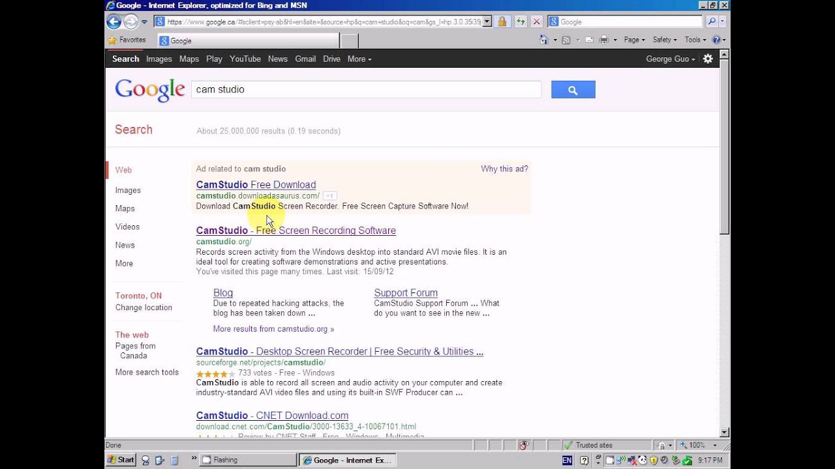Click the Read Mail envelope icon
This screenshot has height=469, width=835.
589,40
